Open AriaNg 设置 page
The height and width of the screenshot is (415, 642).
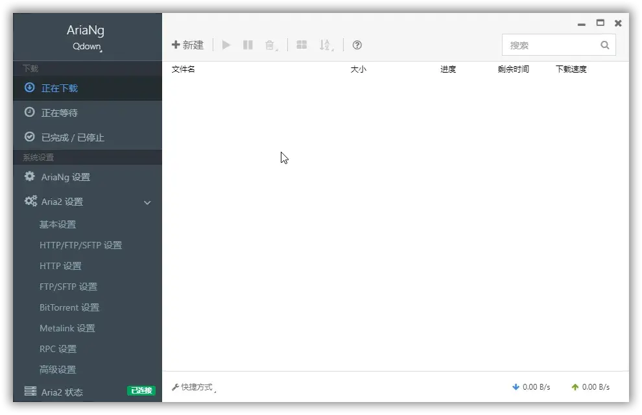(88, 177)
